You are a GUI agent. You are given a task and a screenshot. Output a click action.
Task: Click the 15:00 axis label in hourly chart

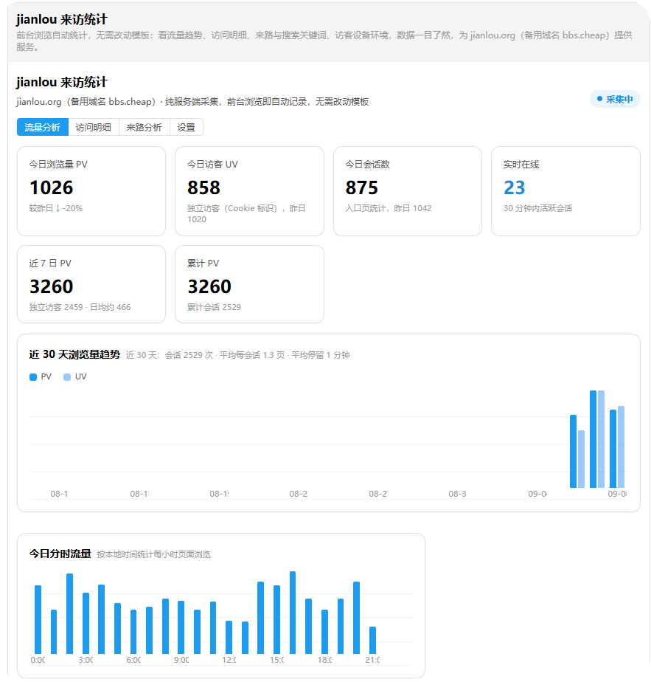(276, 660)
